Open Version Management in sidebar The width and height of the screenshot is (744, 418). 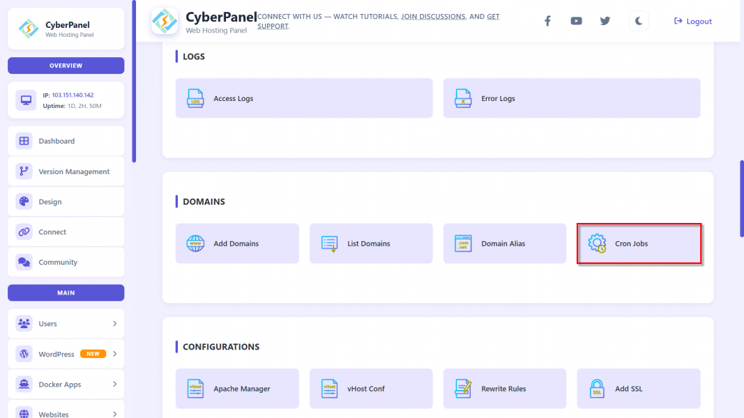66,171
